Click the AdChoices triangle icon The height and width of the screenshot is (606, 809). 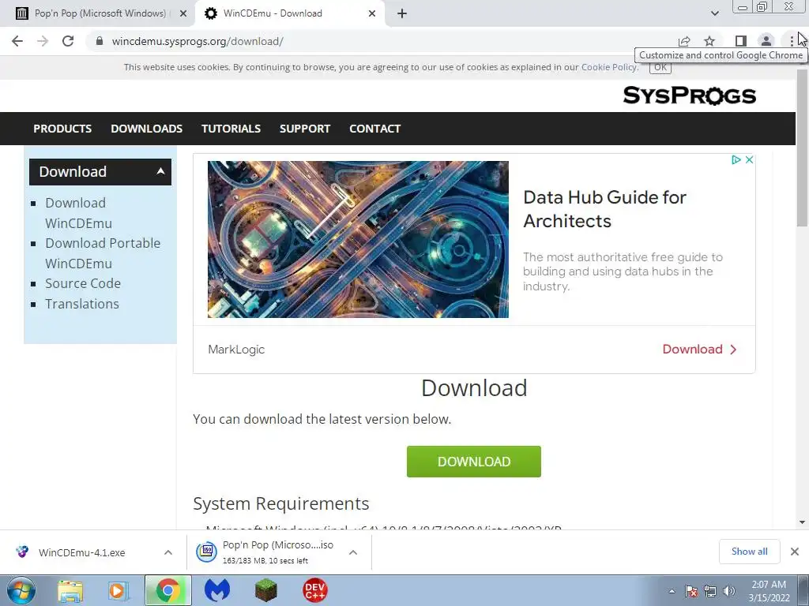click(x=736, y=159)
